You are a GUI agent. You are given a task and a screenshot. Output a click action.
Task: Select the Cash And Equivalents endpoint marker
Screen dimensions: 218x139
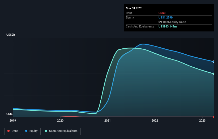point(213,74)
